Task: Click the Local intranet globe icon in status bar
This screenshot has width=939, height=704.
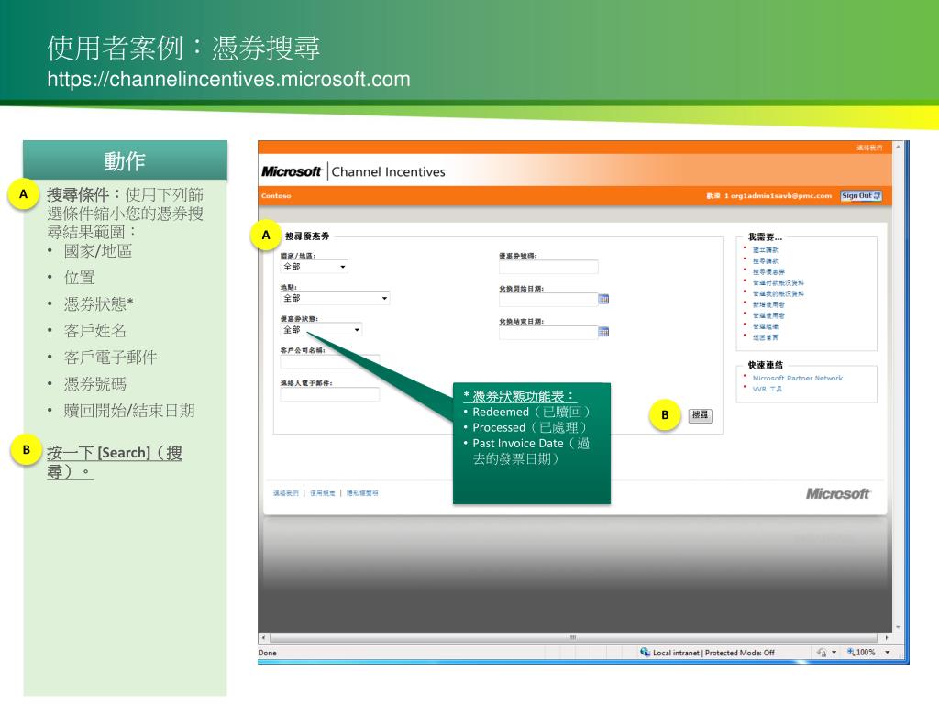Action: tap(645, 652)
